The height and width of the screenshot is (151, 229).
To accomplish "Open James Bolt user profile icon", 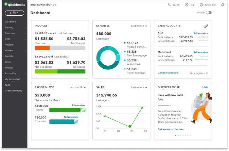I will point(201,5).
